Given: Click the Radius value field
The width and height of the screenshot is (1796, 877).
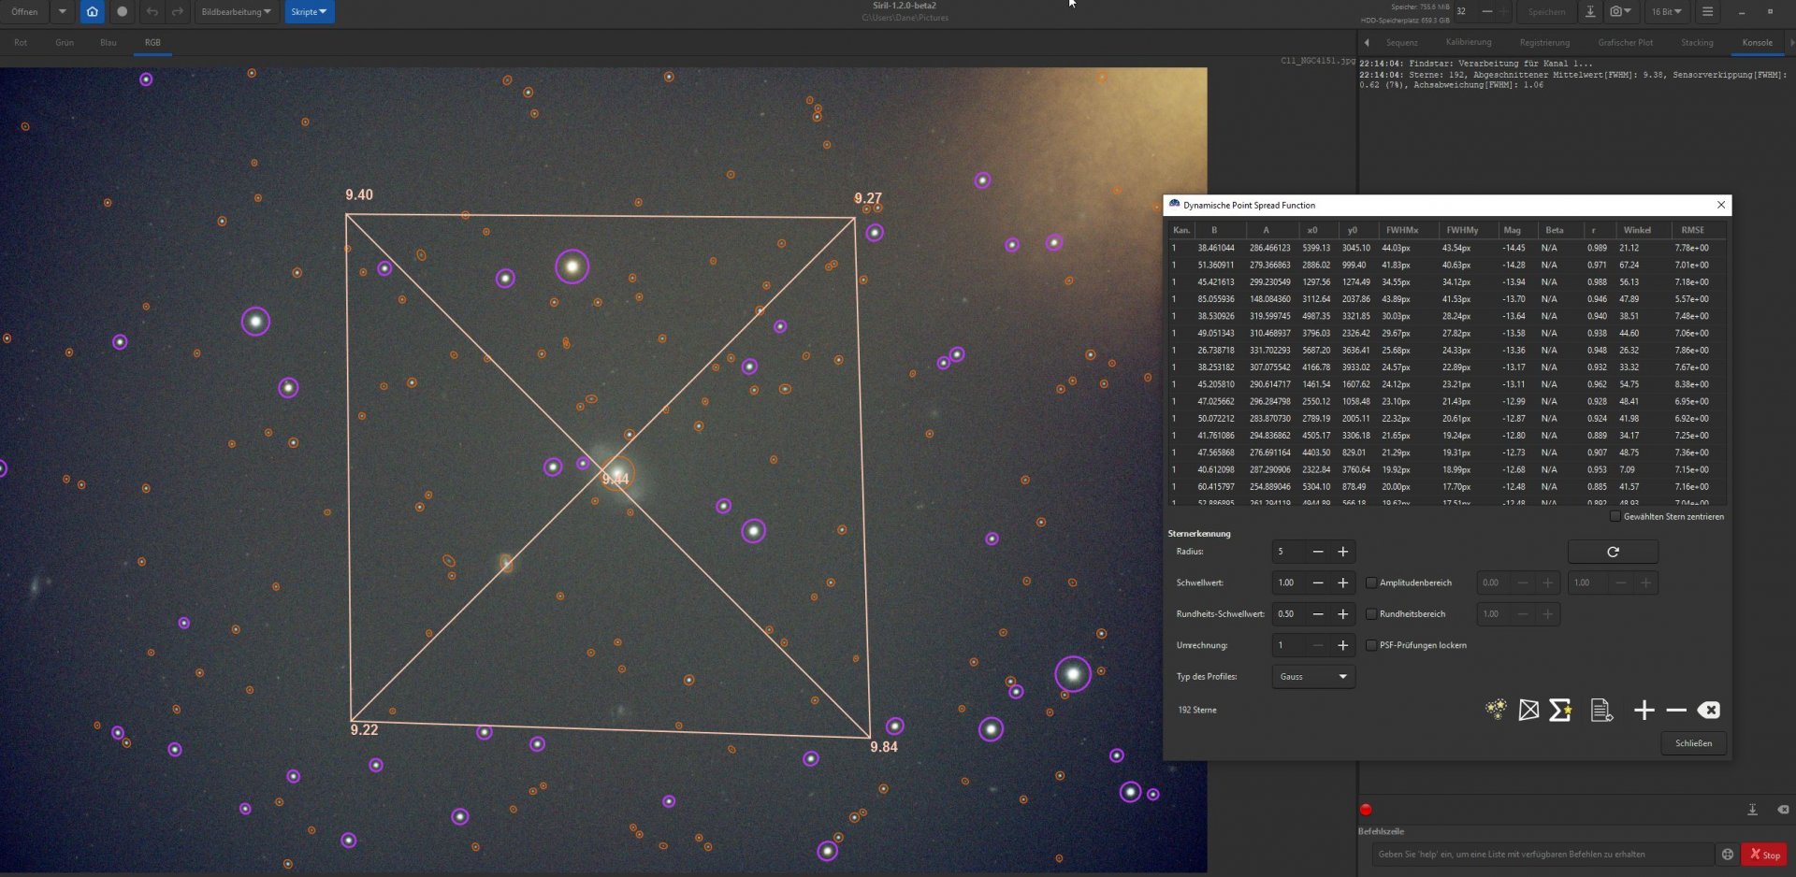Looking at the screenshot, I should (x=1287, y=552).
